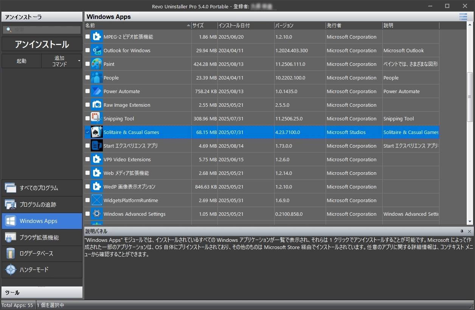
Task: Click the Windows Advanced Settings gear icon
Action: click(x=97, y=214)
